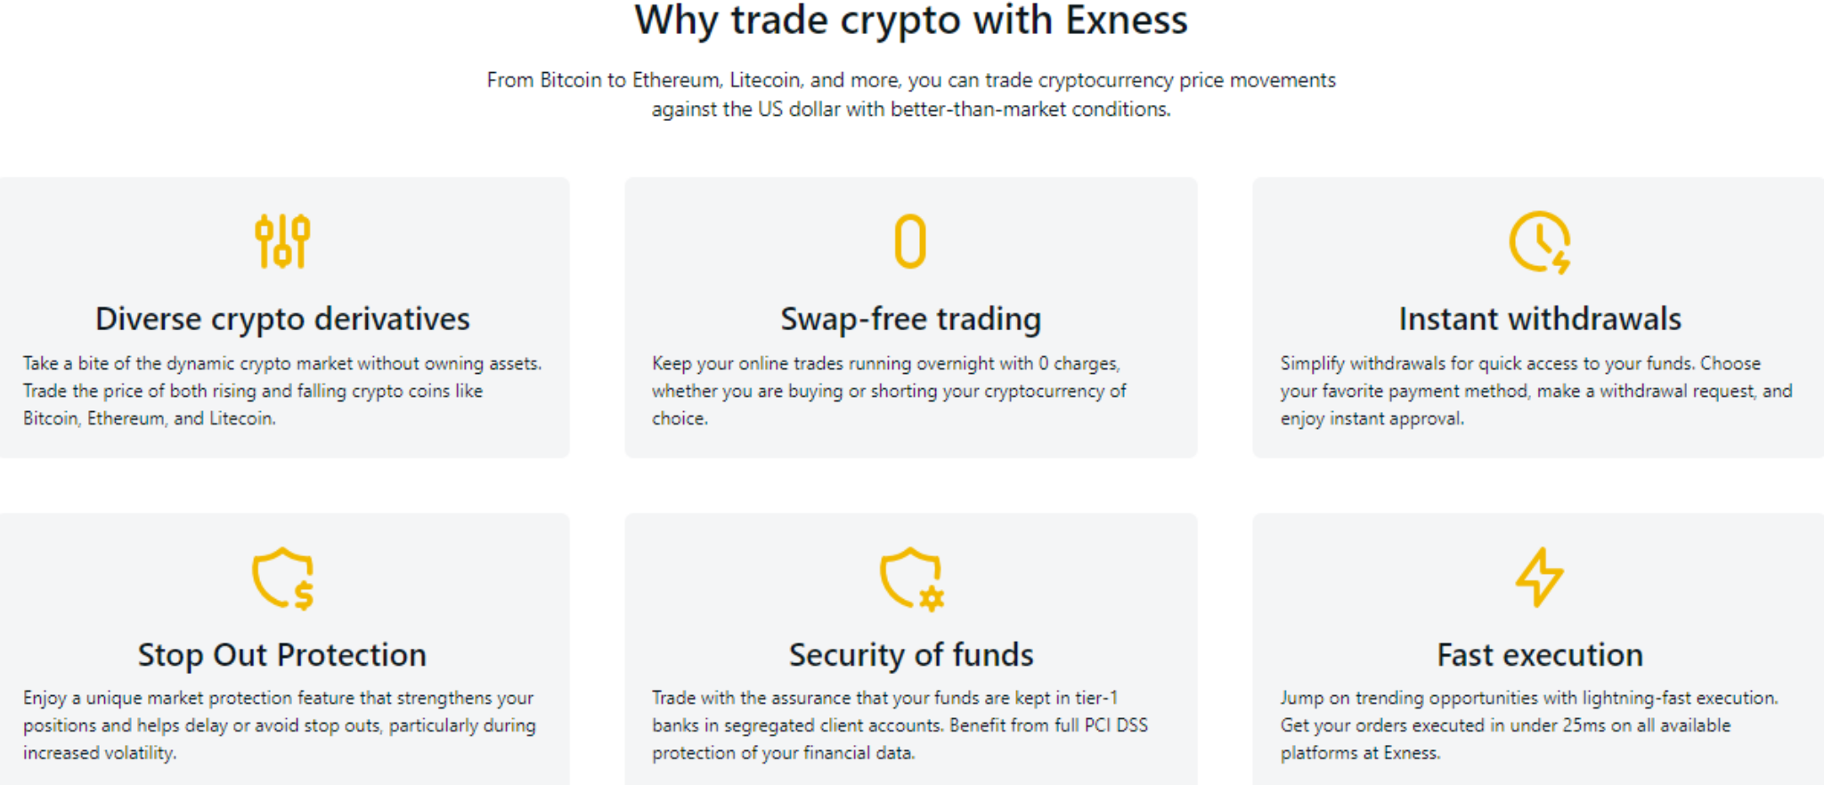Click the Stop Out Protection heading
Image resolution: width=1824 pixels, height=785 pixels.
coord(282,655)
